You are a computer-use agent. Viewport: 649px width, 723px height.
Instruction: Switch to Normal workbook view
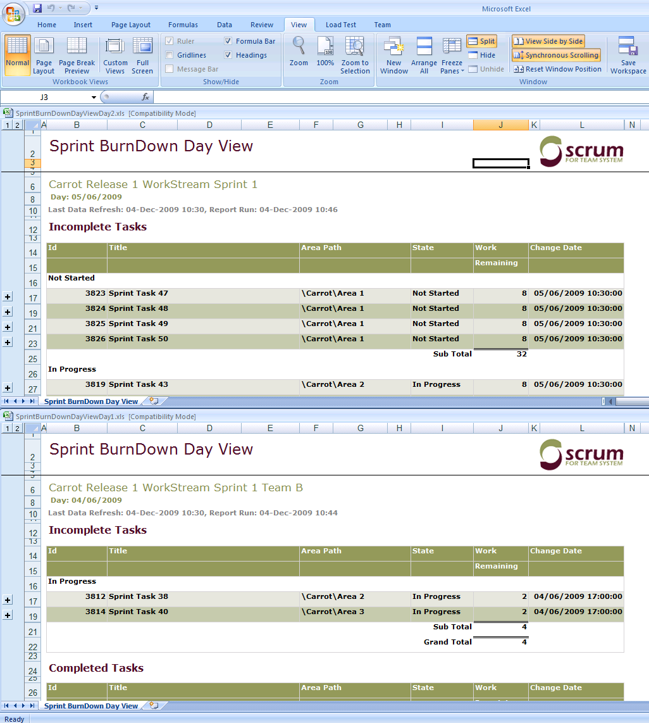coord(18,55)
